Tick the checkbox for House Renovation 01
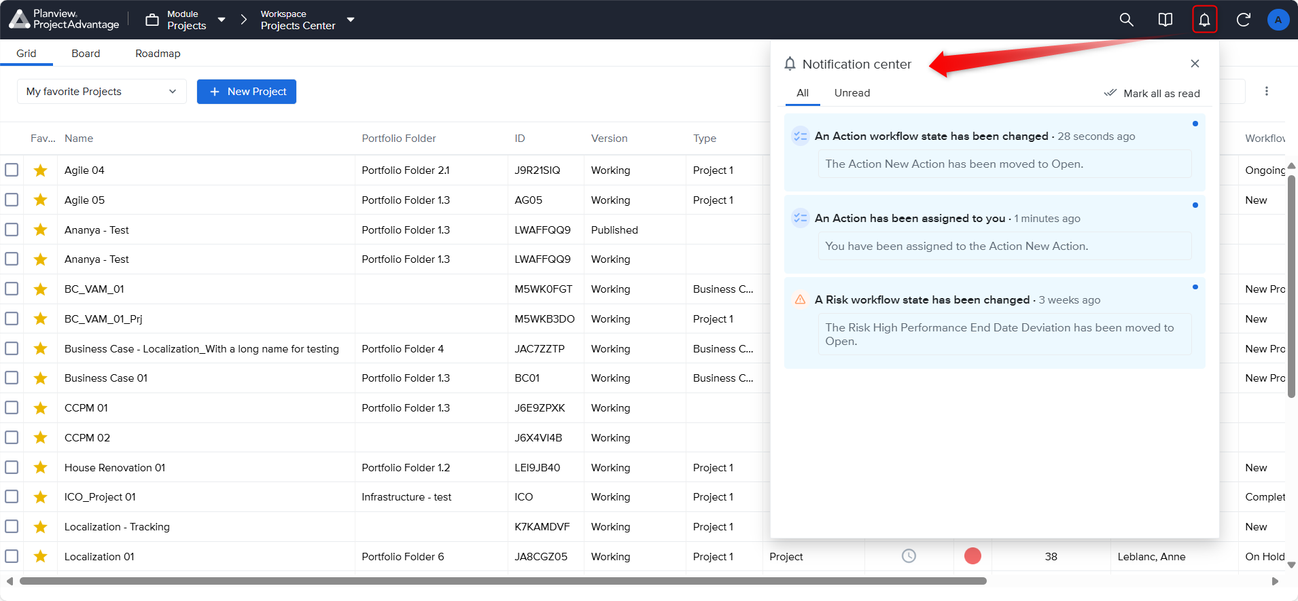The height and width of the screenshot is (601, 1298). pos(12,467)
